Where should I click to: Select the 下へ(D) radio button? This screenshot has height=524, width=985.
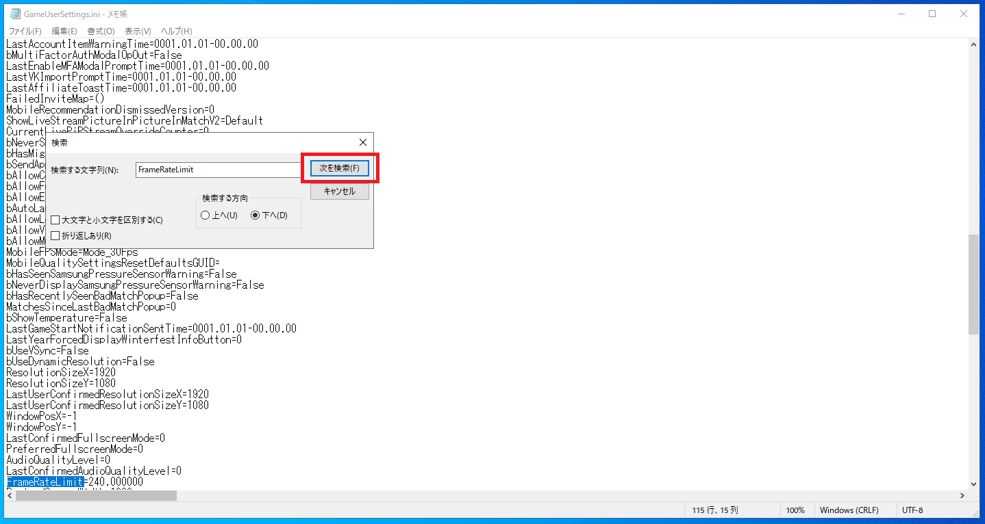pyautogui.click(x=269, y=215)
